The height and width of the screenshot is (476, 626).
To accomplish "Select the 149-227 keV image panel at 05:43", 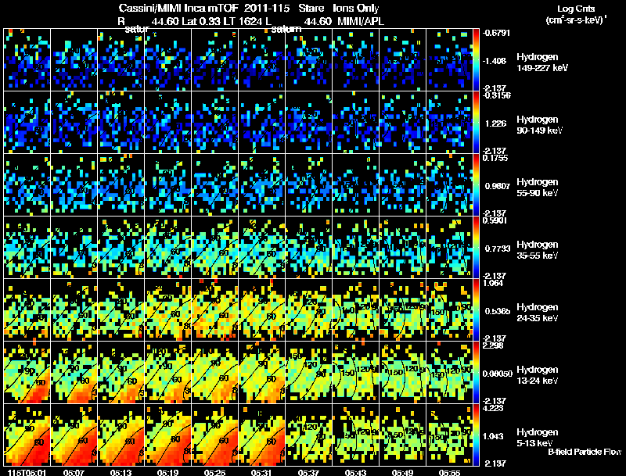I will coord(356,59).
